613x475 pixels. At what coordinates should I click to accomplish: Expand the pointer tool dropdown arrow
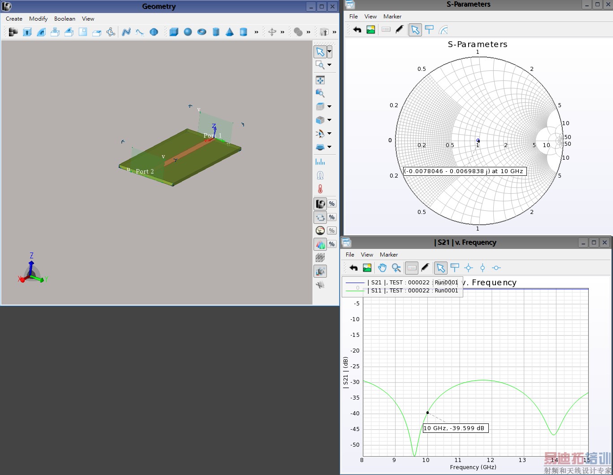330,52
